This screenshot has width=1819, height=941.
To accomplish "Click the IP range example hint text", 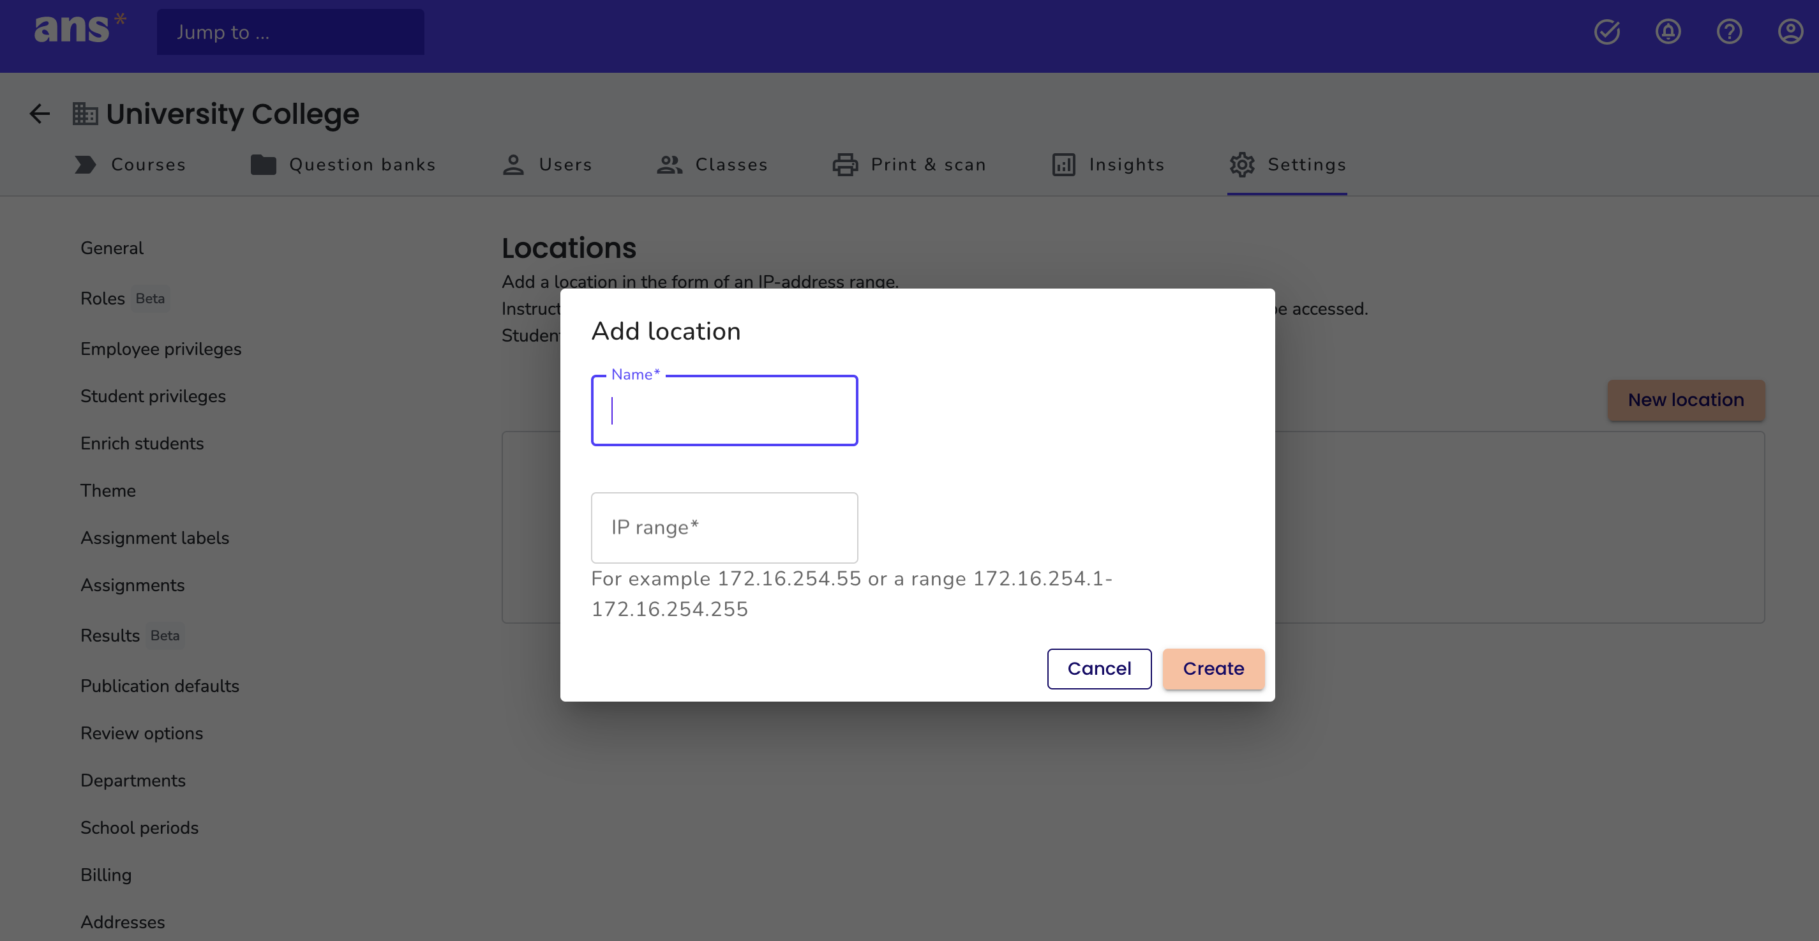I will [851, 594].
